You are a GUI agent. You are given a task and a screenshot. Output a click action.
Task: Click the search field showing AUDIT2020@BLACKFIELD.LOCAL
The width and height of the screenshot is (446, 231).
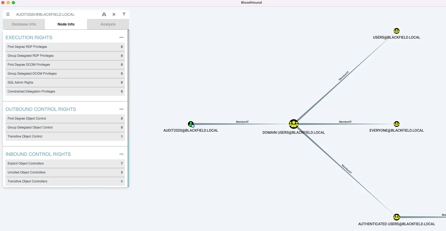[57, 14]
